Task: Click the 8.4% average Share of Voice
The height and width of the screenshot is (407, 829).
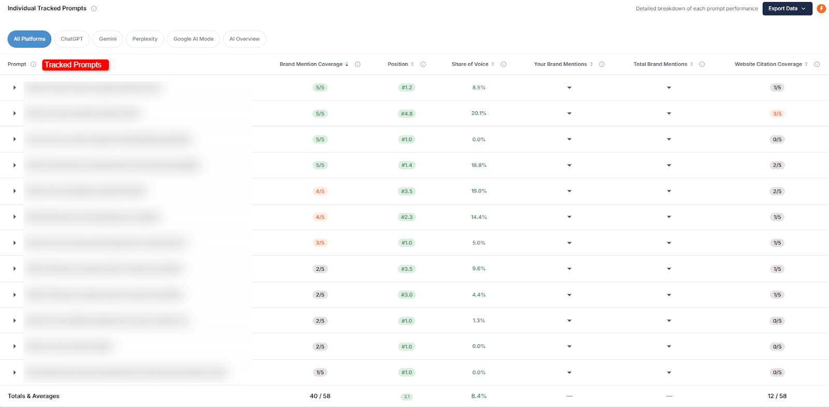Action: [479, 396]
